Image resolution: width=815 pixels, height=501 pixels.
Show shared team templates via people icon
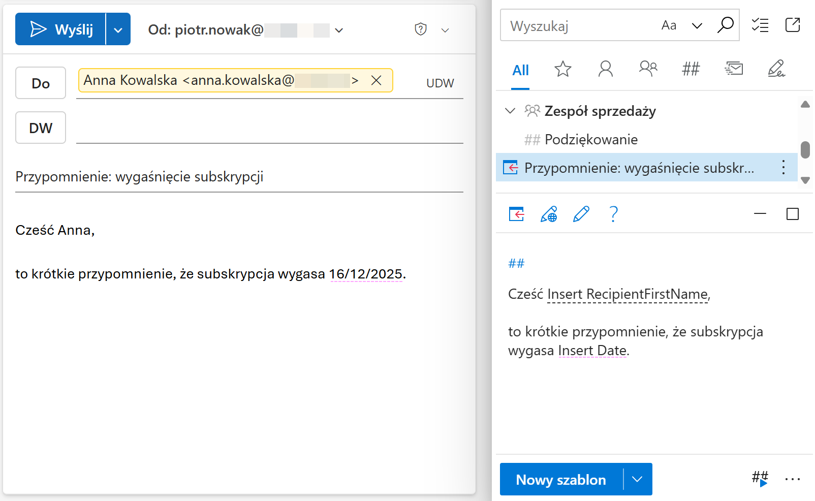pos(648,70)
